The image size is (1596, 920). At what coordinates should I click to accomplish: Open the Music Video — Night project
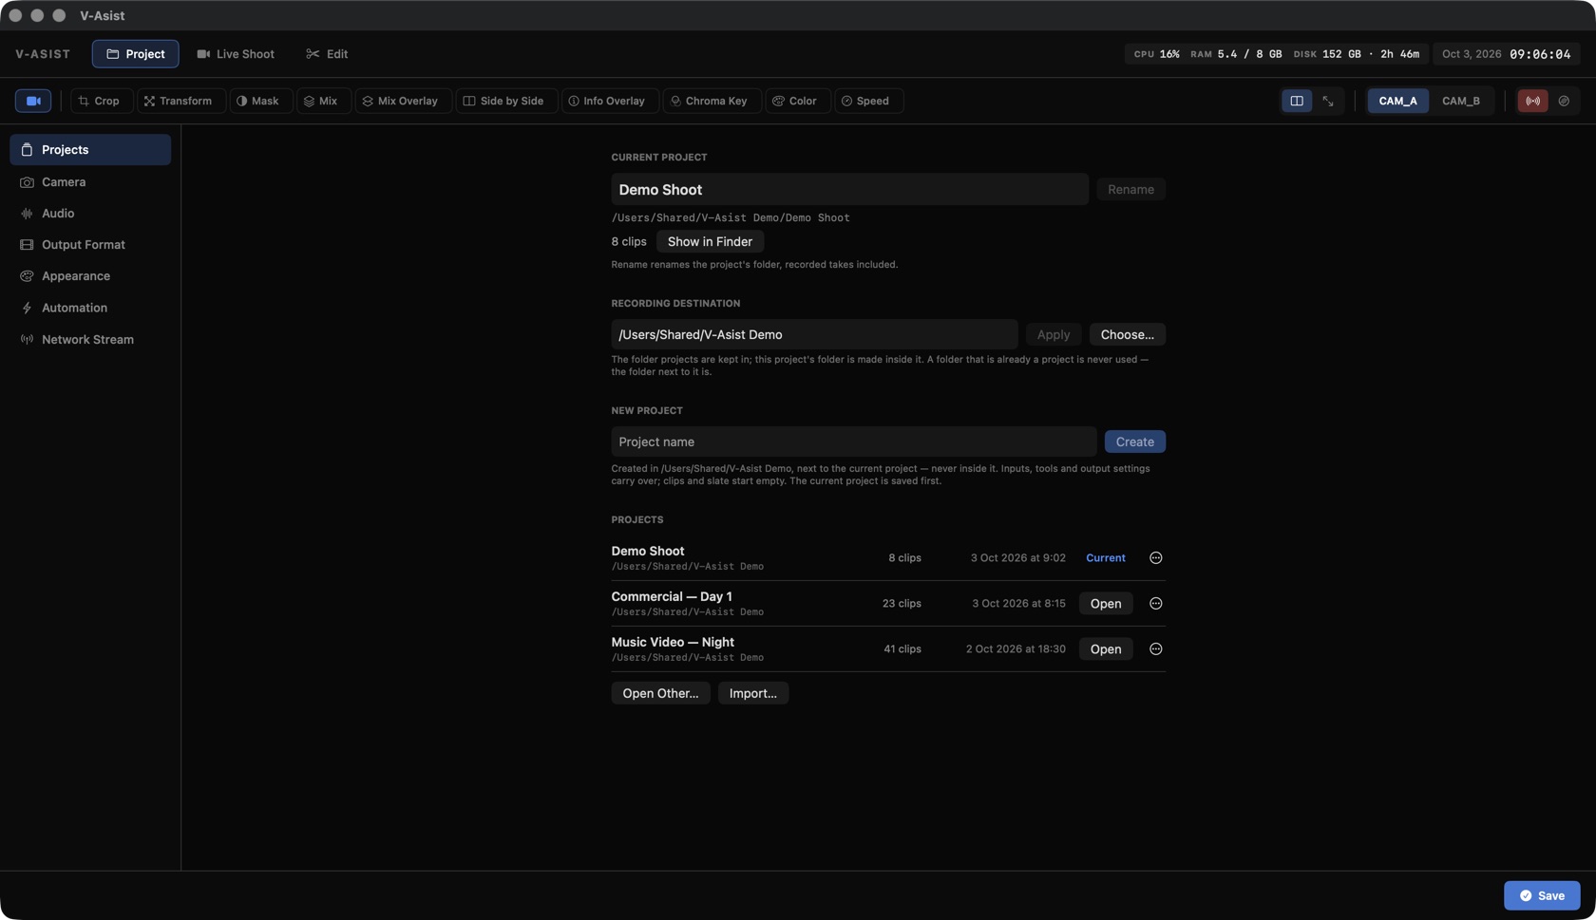tap(1105, 649)
